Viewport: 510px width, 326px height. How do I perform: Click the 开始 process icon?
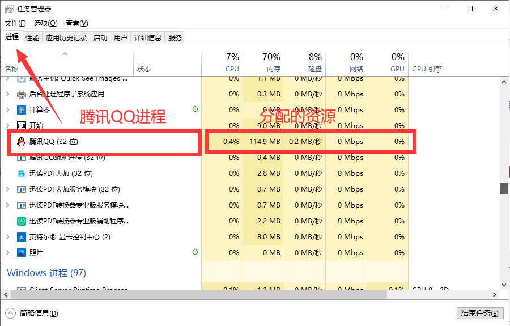tap(22, 126)
